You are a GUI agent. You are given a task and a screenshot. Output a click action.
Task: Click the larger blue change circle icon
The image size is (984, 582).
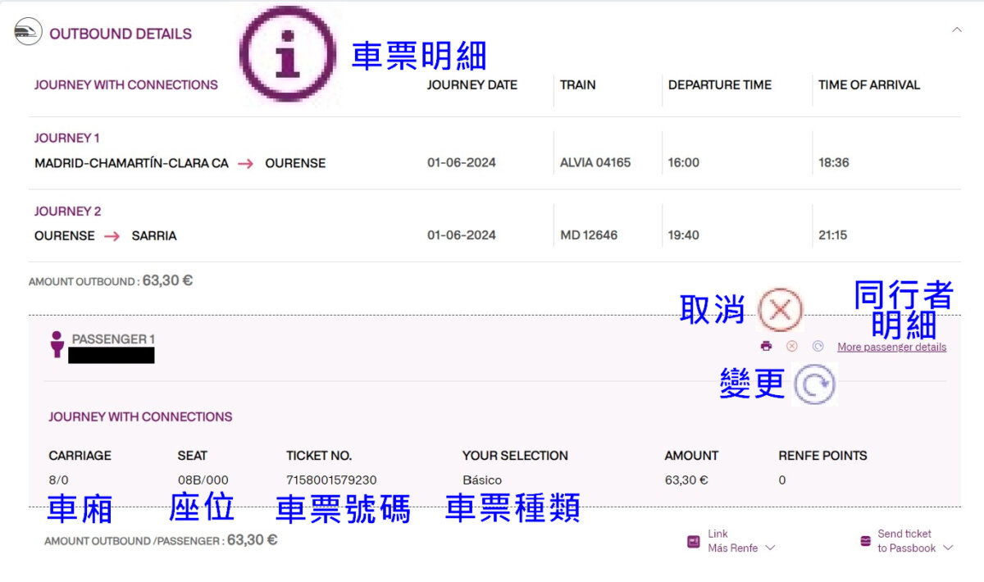point(814,383)
